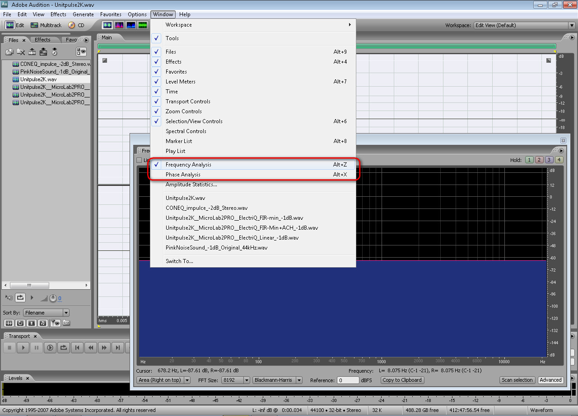578x416 pixels.
Task: Toggle Show MIDI Files filter button
Action: click(x=43, y=323)
